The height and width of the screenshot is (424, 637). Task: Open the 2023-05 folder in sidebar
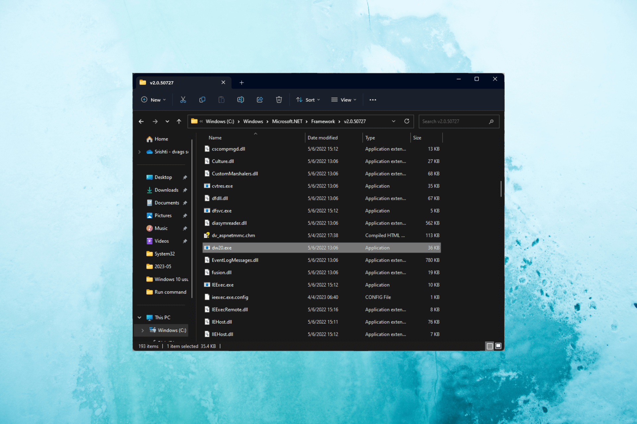(x=159, y=267)
